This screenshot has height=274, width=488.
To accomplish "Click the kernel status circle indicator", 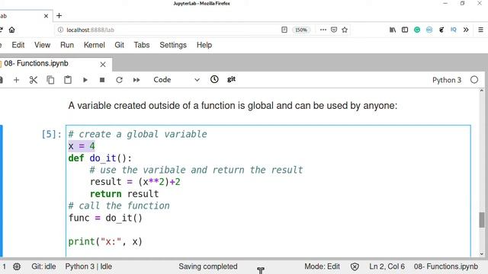I will [x=474, y=80].
